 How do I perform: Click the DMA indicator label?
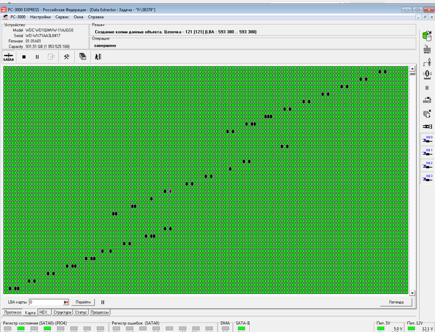click(x=225, y=323)
